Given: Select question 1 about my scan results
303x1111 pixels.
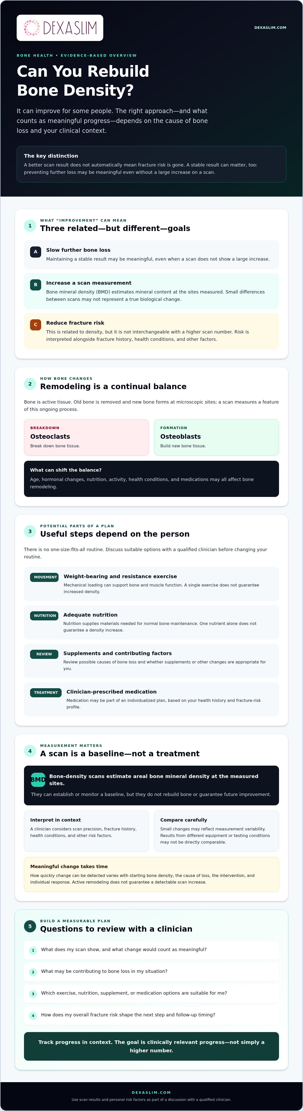Looking at the screenshot, I should [151, 950].
